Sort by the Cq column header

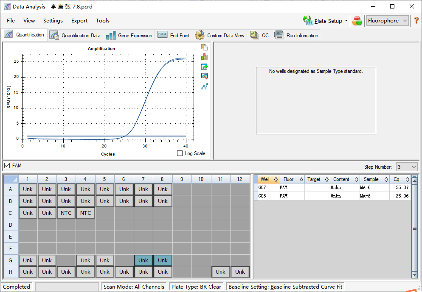400,179
